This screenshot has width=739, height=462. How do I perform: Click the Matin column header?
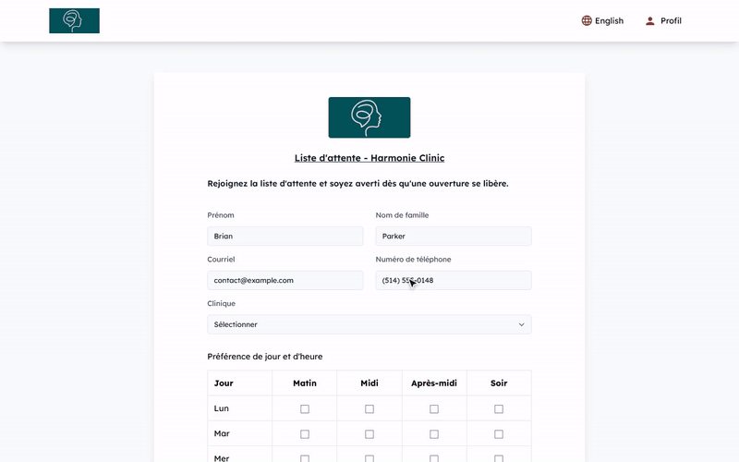pos(305,383)
